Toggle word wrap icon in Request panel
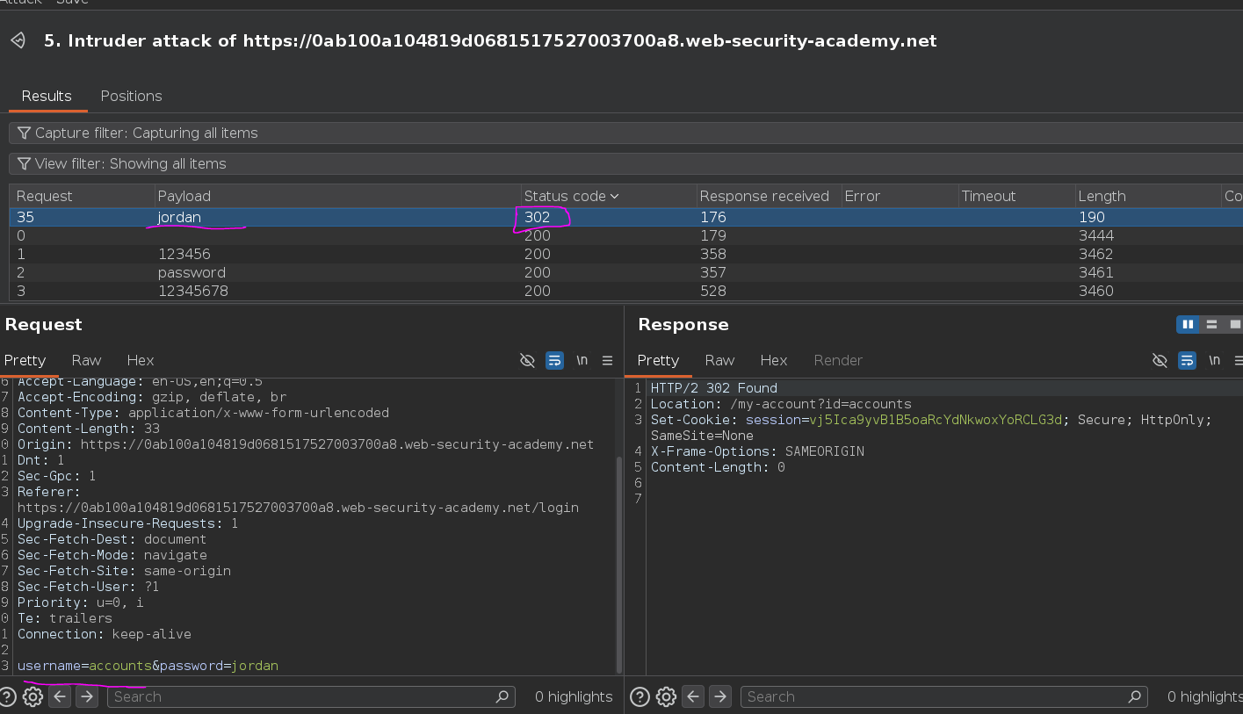Viewport: 1243px width, 714px height. click(554, 360)
